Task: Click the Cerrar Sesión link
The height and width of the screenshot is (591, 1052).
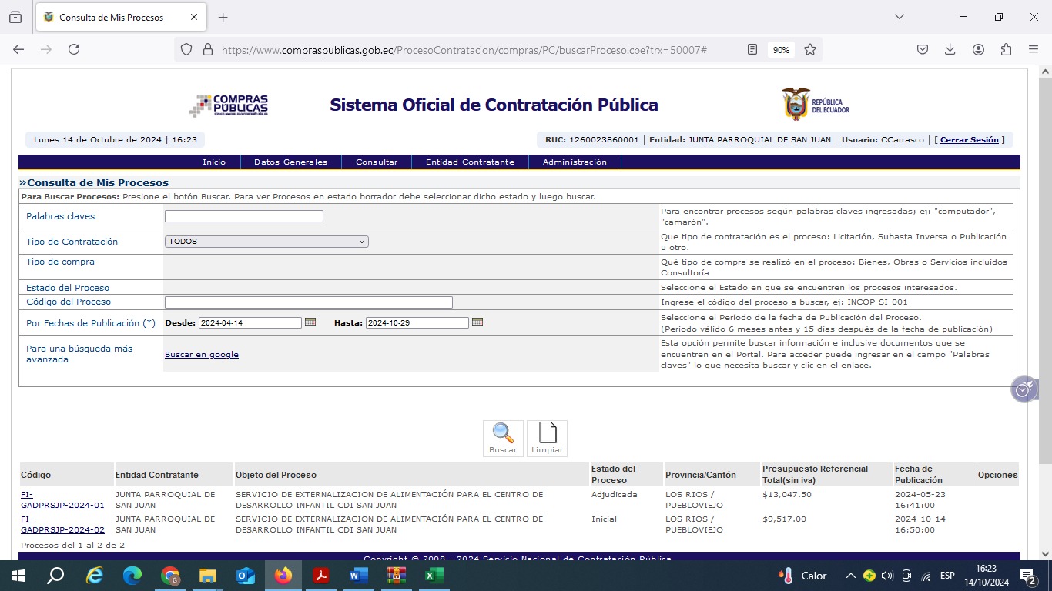Action: [969, 140]
